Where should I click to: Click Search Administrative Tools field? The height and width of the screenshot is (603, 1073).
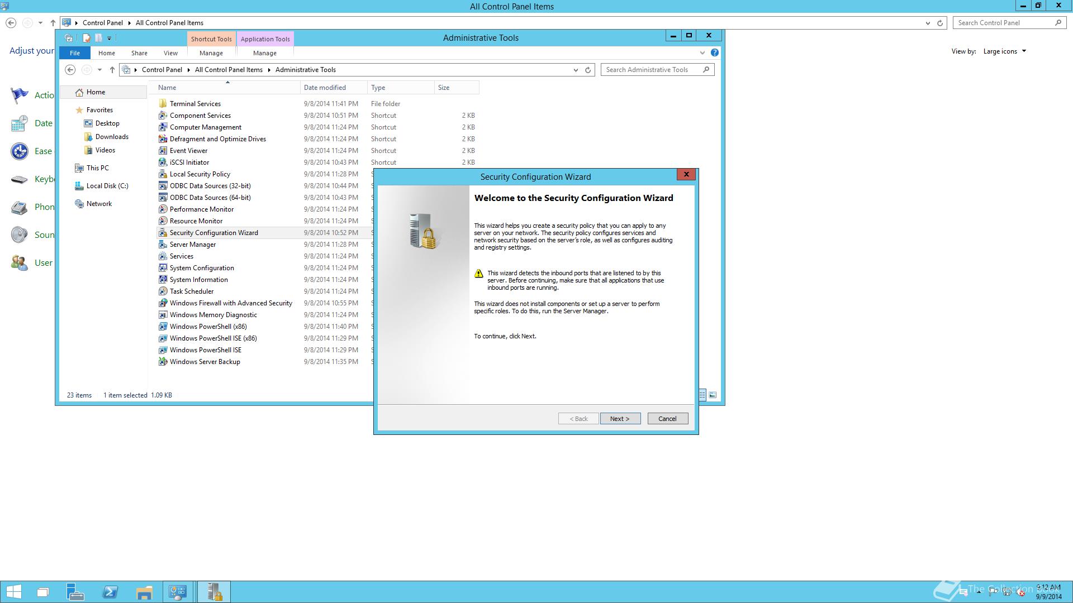click(657, 70)
